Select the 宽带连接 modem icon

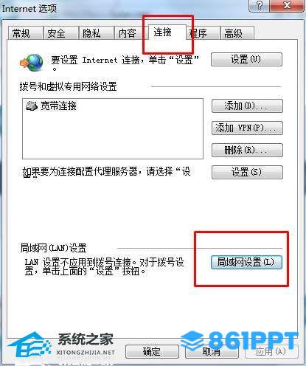click(32, 106)
